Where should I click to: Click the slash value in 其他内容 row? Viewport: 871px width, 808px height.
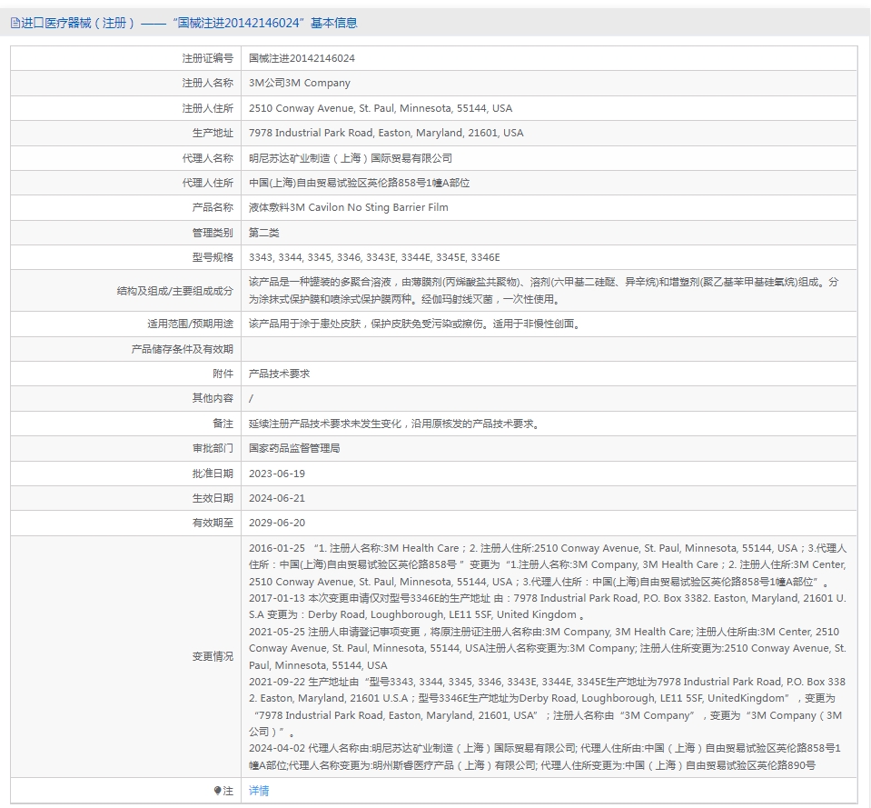pyautogui.click(x=251, y=398)
